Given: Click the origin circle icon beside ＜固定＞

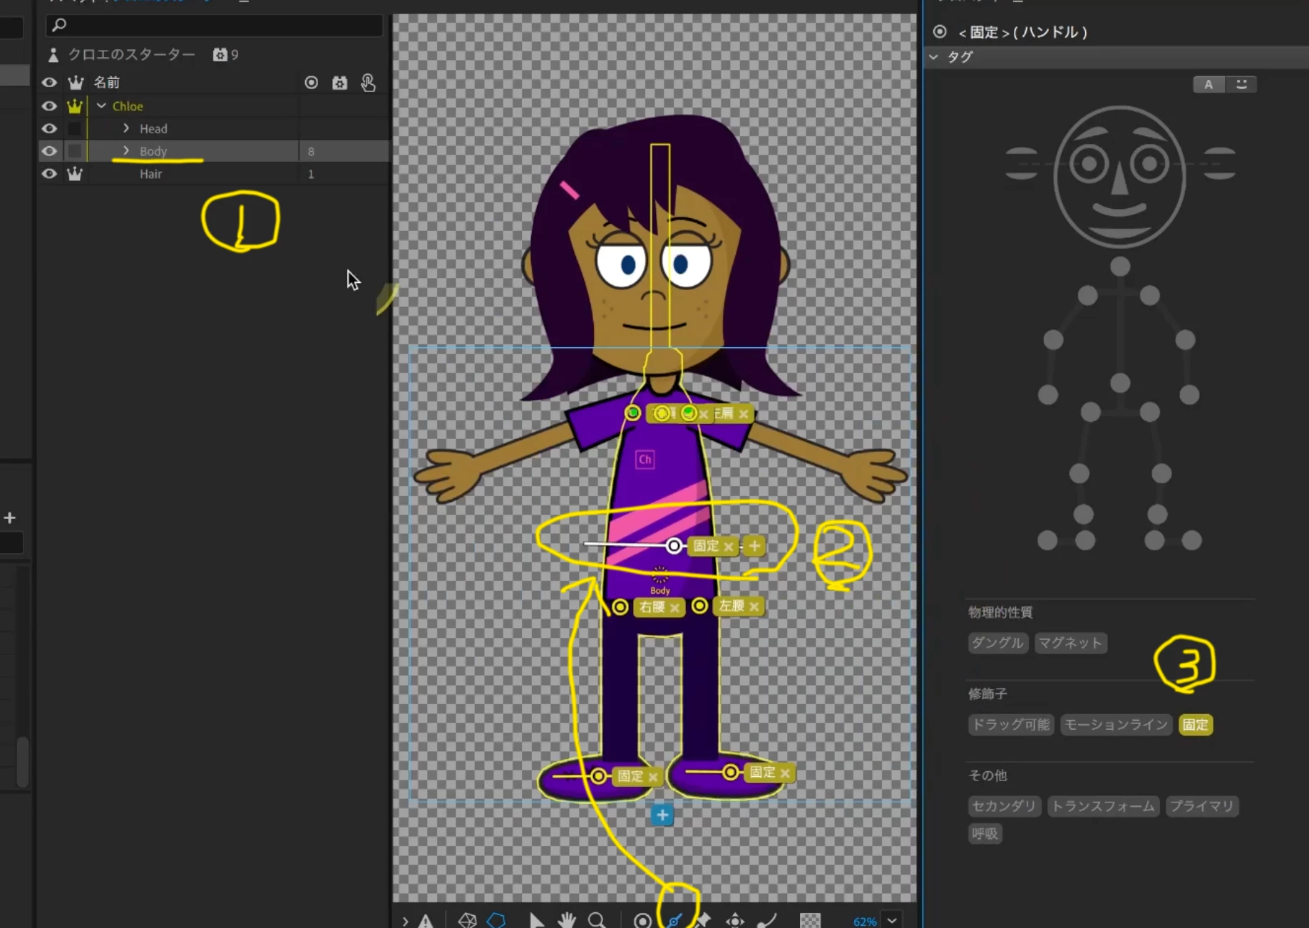Looking at the screenshot, I should point(940,31).
